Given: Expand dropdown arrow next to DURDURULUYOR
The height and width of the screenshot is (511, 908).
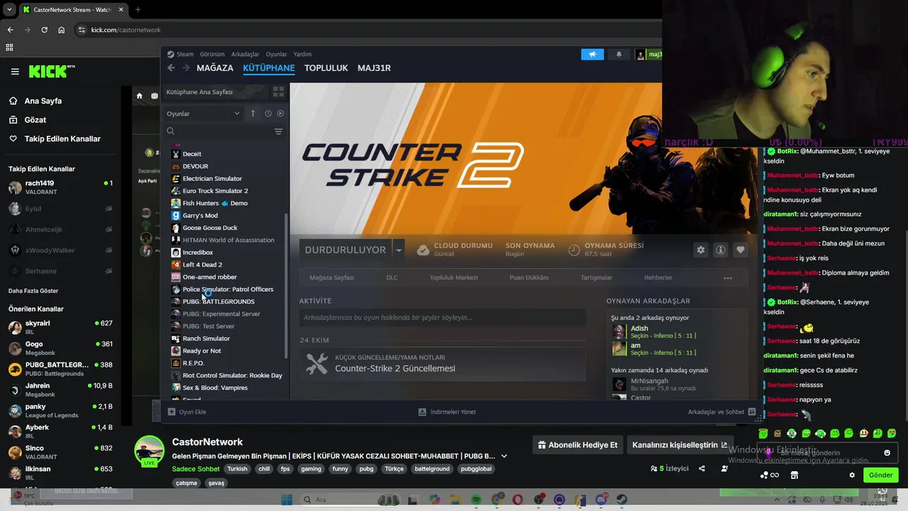Looking at the screenshot, I should pyautogui.click(x=399, y=250).
